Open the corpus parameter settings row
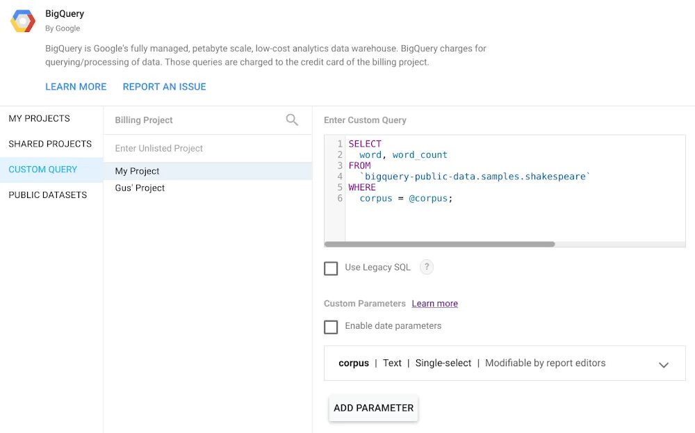This screenshot has height=433, width=695. (x=473, y=363)
